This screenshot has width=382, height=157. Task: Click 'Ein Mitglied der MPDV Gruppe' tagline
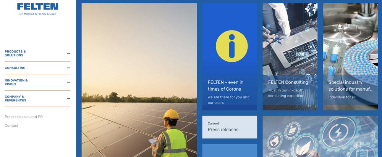(38, 14)
